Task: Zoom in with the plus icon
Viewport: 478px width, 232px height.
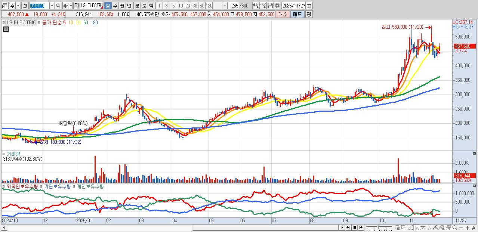Action: coord(468,228)
